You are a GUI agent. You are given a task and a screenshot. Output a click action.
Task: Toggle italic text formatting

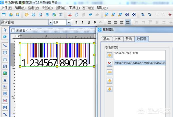[82, 22]
